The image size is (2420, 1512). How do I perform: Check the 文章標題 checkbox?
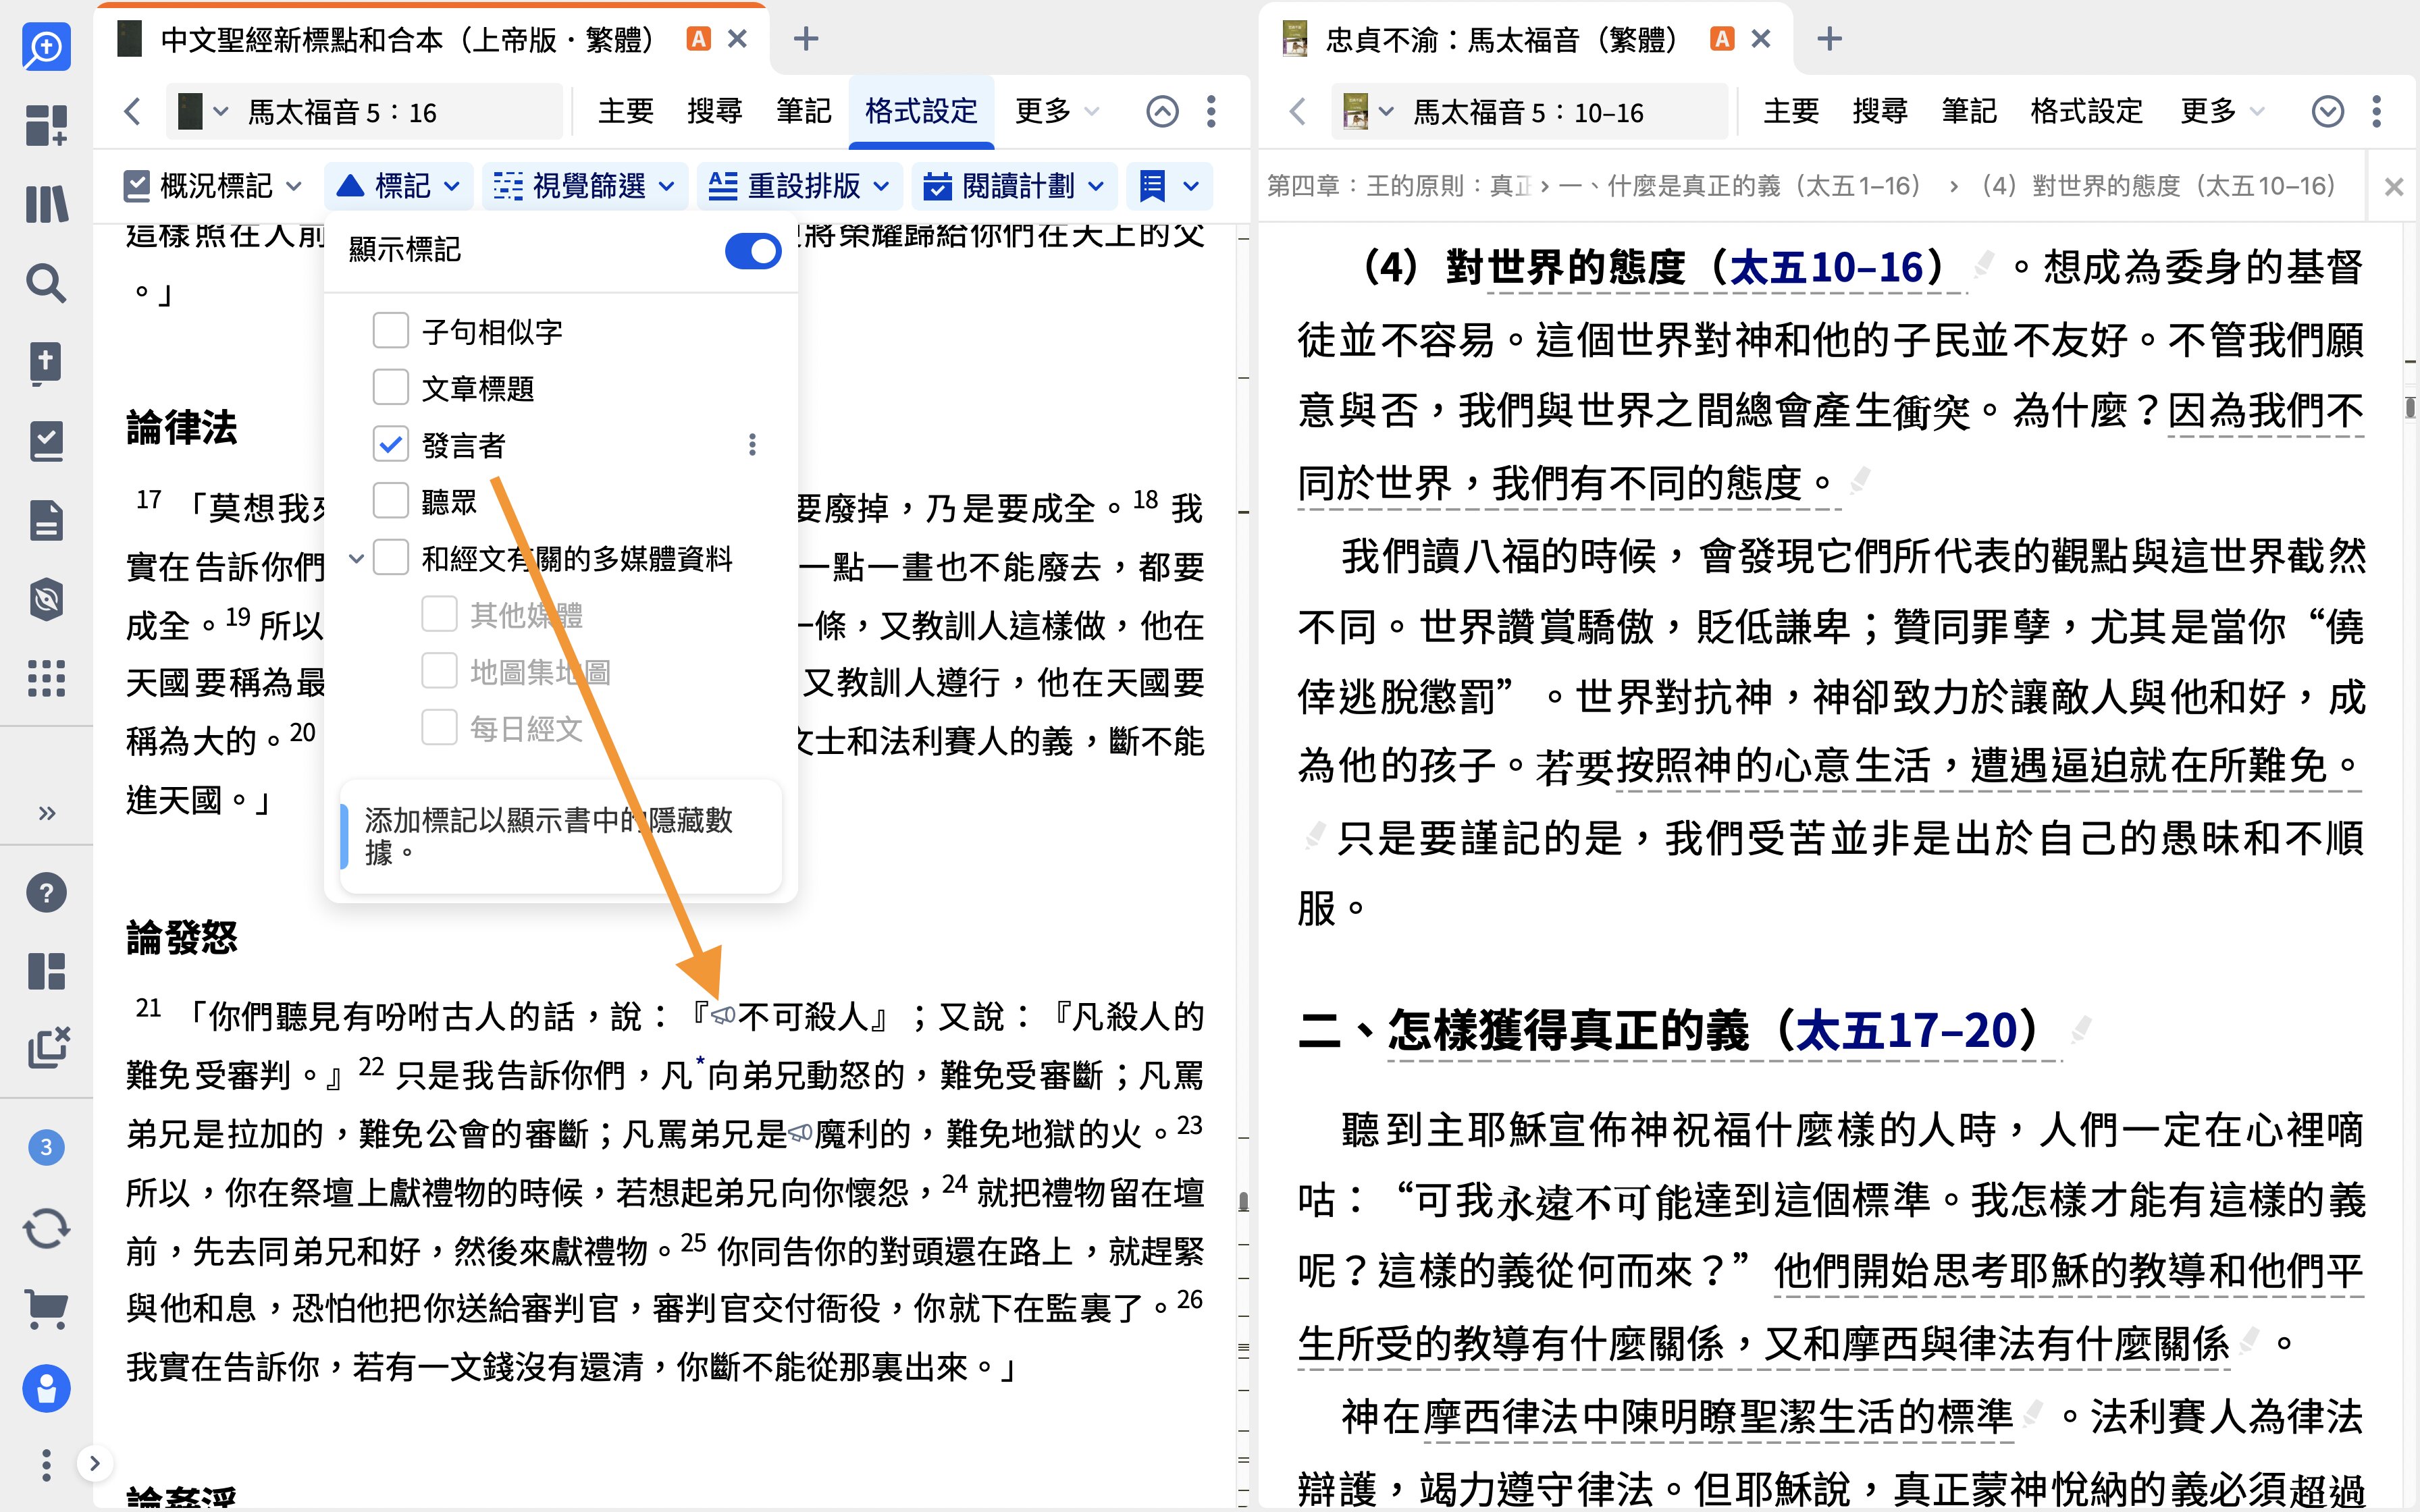(390, 387)
